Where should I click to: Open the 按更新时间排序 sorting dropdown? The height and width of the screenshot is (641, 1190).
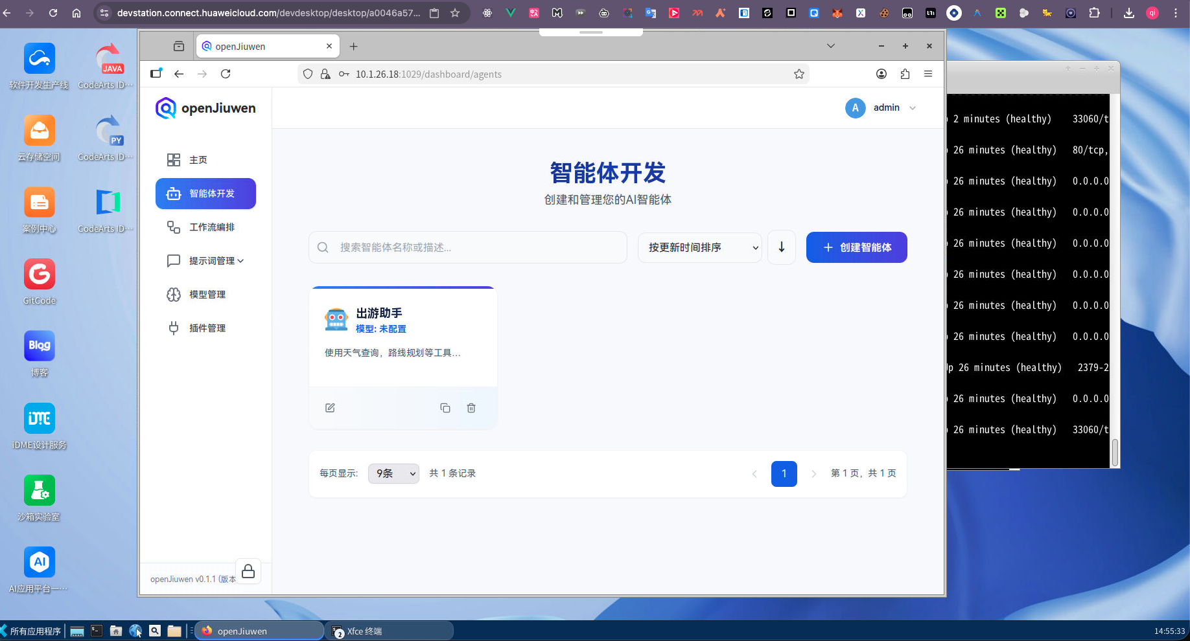tap(699, 247)
